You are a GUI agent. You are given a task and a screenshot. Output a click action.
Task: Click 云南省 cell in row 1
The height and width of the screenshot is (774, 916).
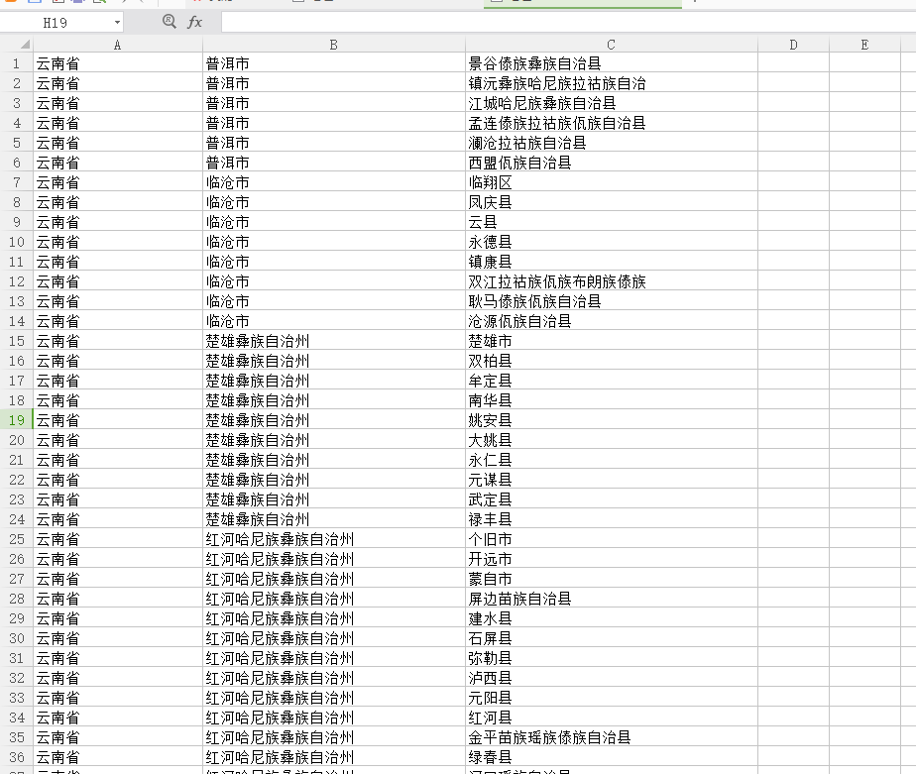tap(117, 63)
